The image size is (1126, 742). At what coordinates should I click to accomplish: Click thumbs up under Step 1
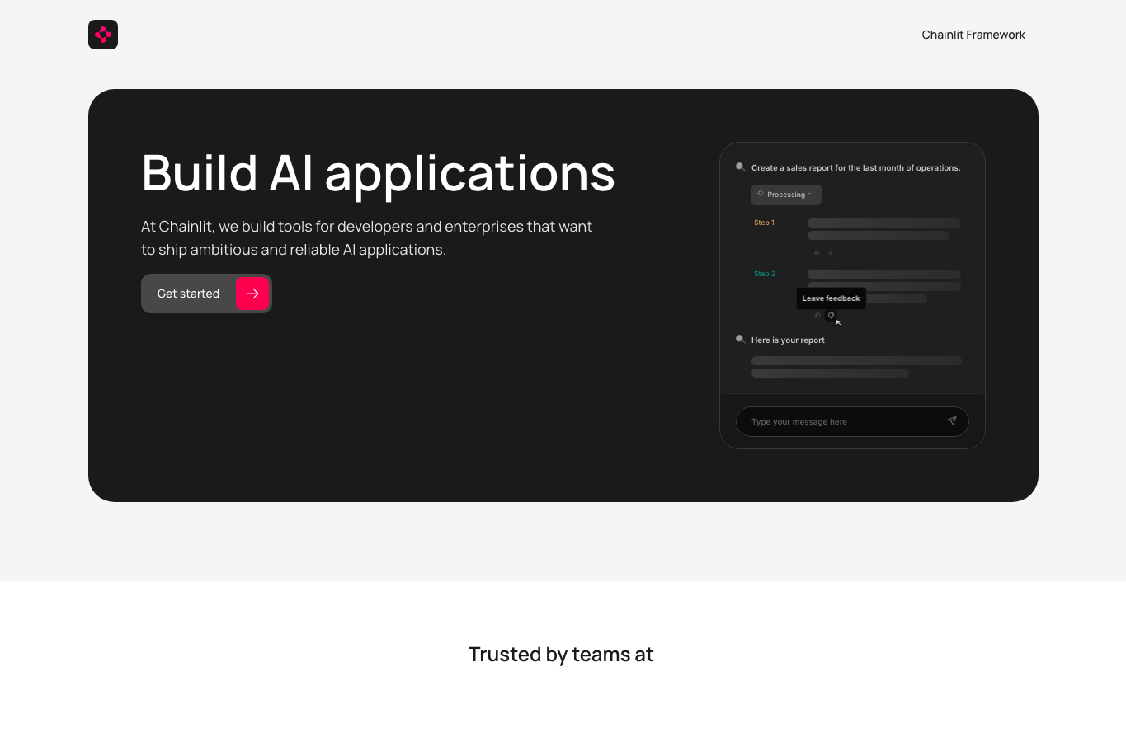(817, 252)
